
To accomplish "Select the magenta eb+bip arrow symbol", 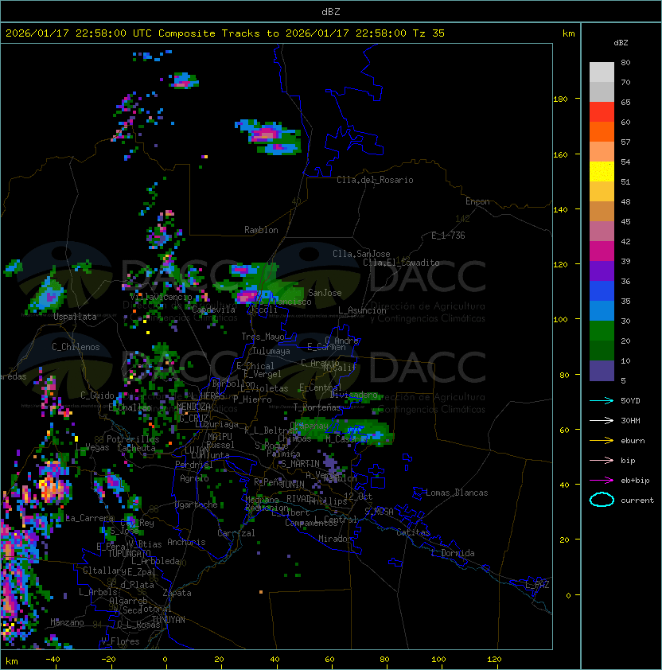I will coord(602,481).
